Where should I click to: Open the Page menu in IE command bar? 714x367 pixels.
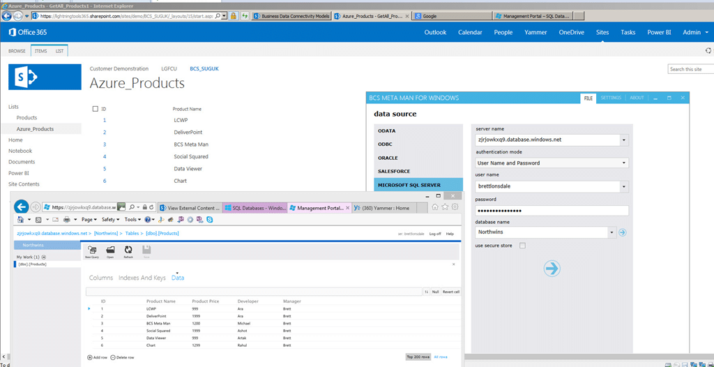pyautogui.click(x=89, y=220)
